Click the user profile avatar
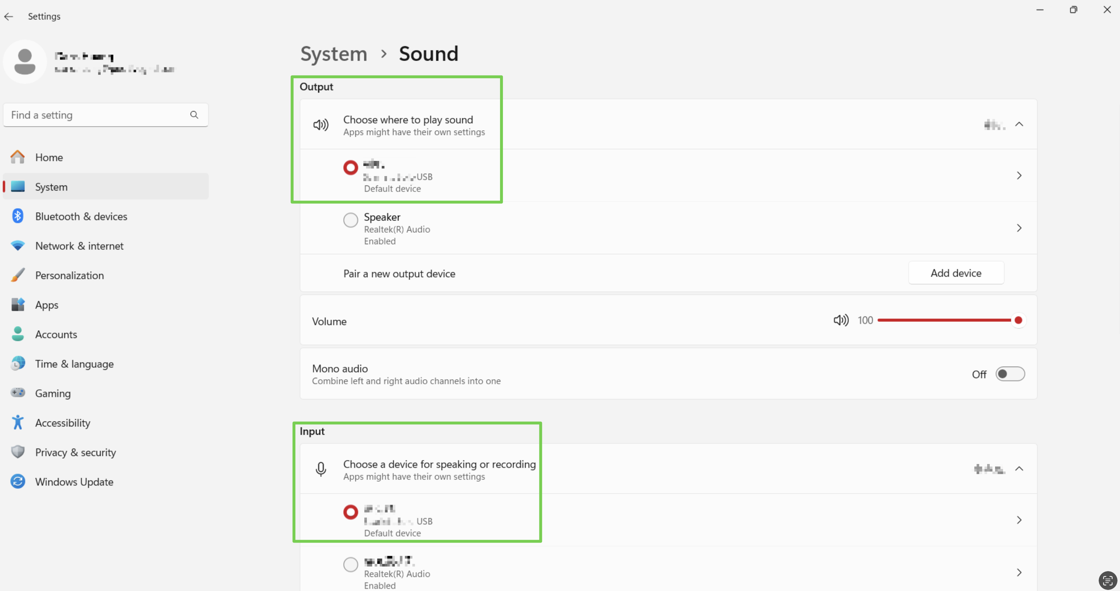Viewport: 1120px width, 591px height. [x=25, y=62]
